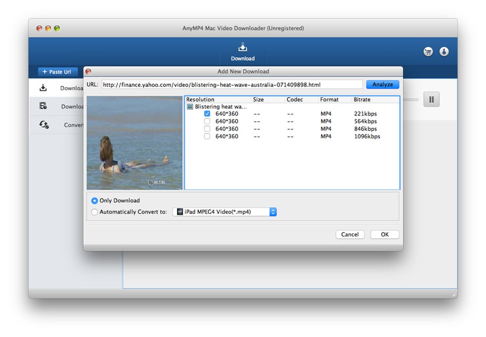The image size is (486, 337).
Task: Click the 1096kbps bitrate value
Action: [x=367, y=136]
